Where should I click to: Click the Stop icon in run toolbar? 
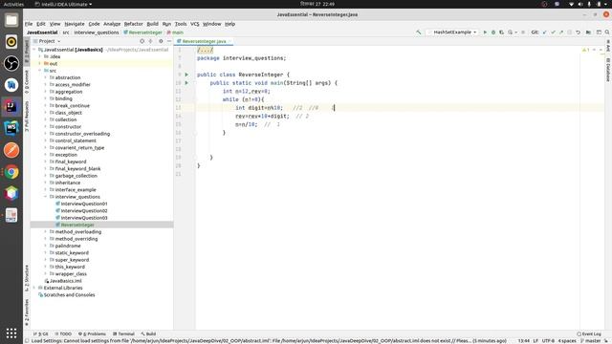[523, 32]
